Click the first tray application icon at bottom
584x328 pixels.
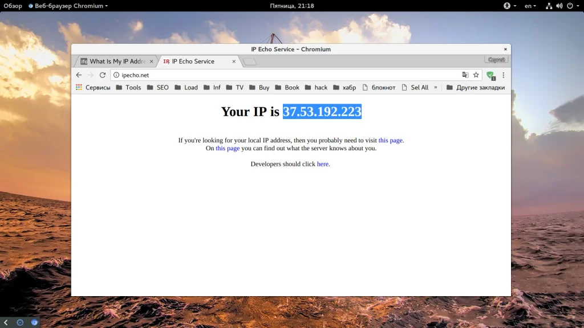[20, 322]
